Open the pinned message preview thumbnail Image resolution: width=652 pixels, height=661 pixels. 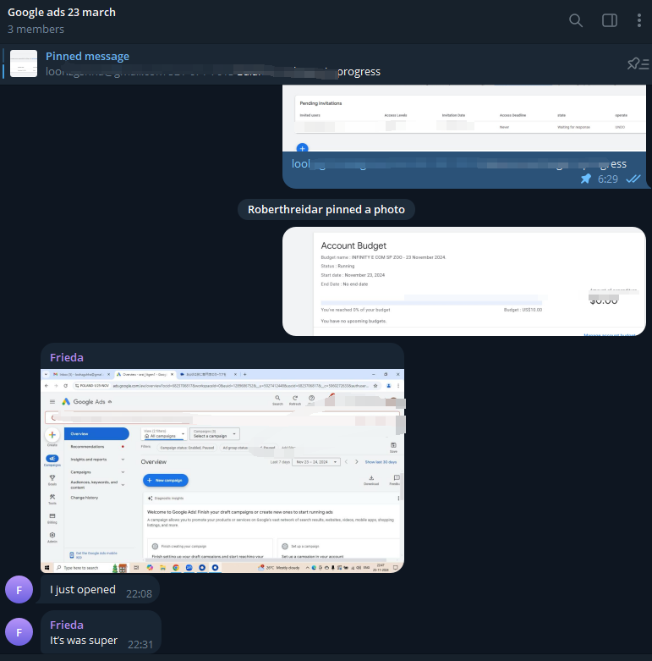(x=24, y=63)
